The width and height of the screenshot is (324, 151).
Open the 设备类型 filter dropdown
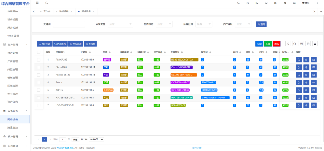coord(120,24)
